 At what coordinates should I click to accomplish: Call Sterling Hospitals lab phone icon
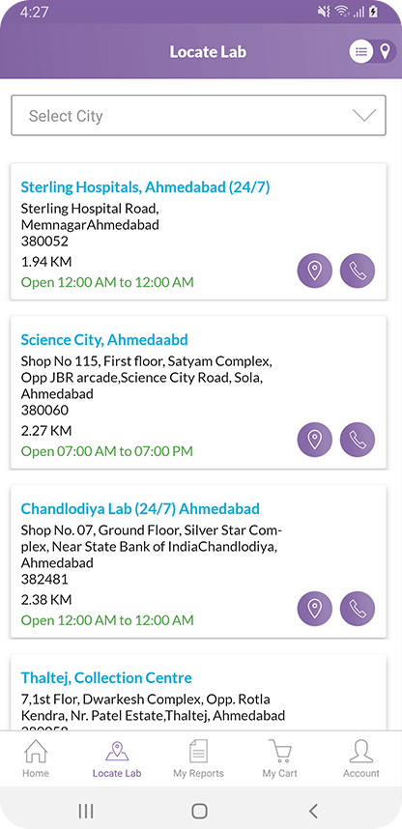point(358,271)
